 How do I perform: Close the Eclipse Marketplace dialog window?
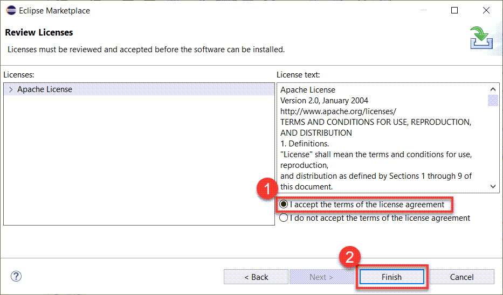[x=486, y=10]
